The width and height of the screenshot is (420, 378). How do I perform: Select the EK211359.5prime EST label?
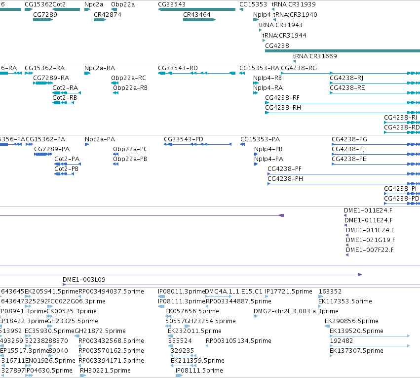[x=197, y=361]
